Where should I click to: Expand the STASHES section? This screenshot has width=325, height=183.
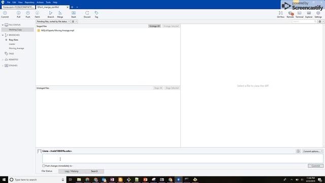click(x=3, y=66)
